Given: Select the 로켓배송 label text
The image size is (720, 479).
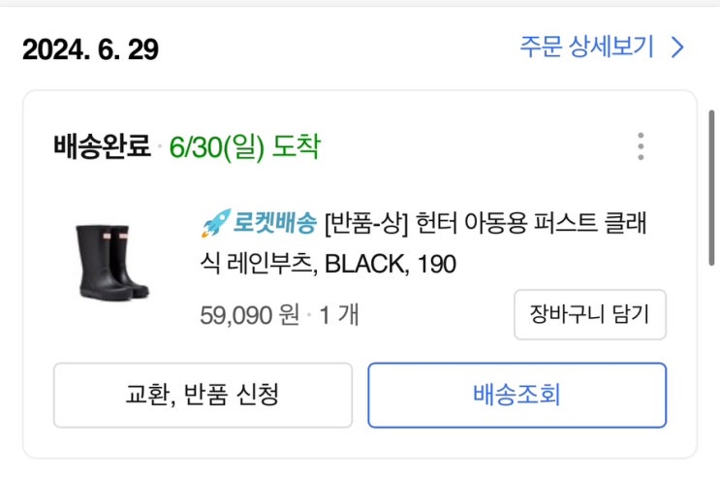Looking at the screenshot, I should (274, 224).
